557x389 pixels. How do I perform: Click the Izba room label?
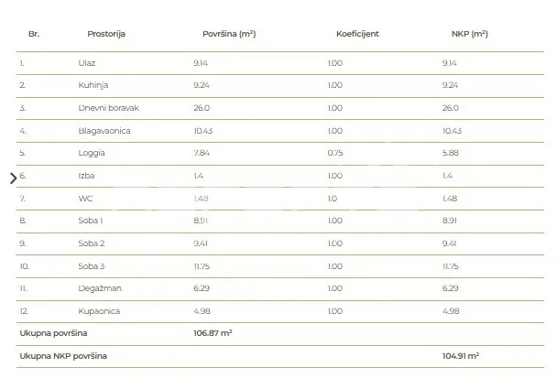tap(86, 176)
